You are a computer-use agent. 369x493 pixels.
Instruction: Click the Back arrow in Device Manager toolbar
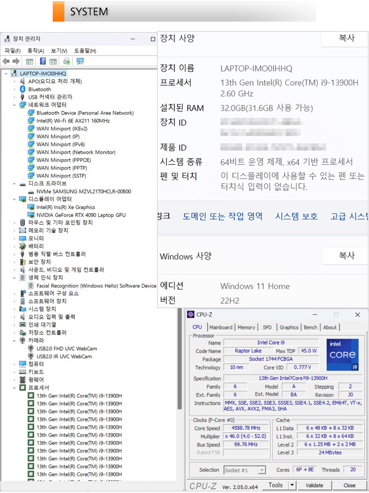click(x=6, y=61)
